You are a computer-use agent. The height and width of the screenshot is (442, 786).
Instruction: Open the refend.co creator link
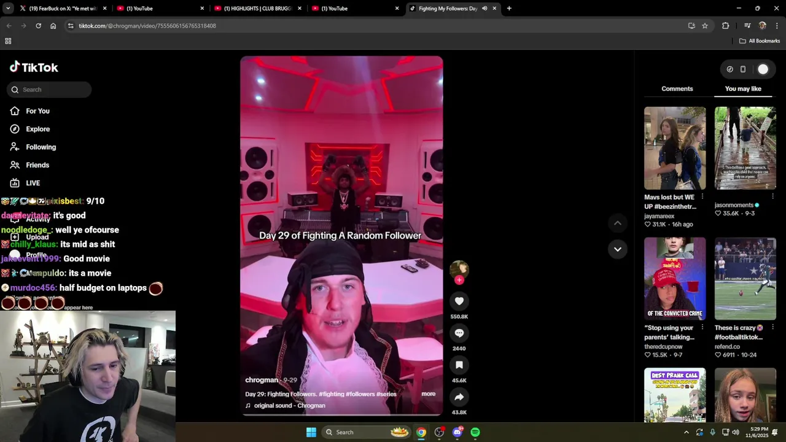[x=727, y=347]
